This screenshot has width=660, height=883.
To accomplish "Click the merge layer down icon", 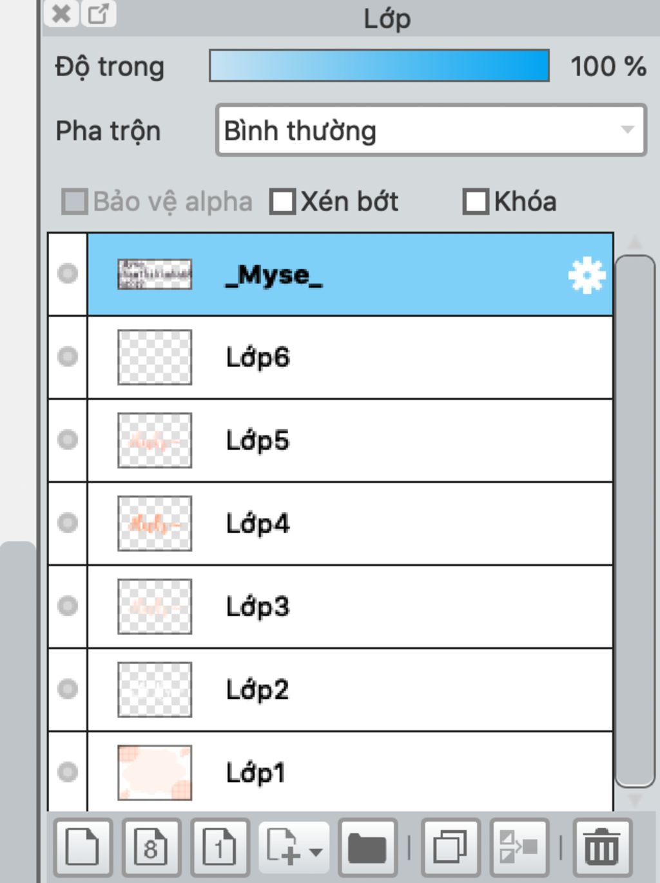I will coord(519,846).
